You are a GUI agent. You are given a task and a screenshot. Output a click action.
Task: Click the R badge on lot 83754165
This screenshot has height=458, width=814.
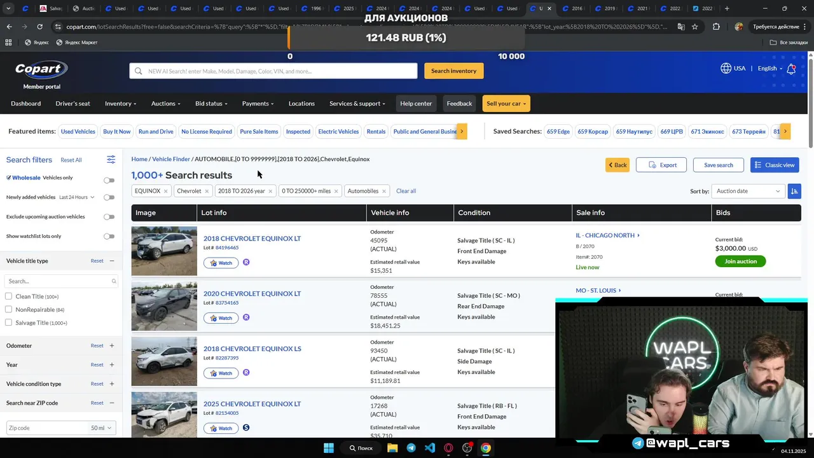(246, 317)
